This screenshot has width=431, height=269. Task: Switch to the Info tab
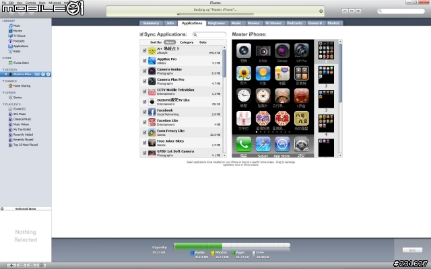coord(170,24)
